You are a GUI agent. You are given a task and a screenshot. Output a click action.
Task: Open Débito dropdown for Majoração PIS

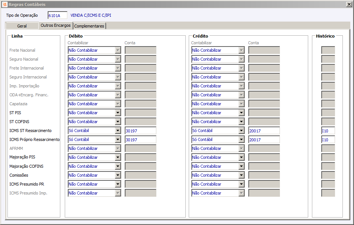click(118, 157)
